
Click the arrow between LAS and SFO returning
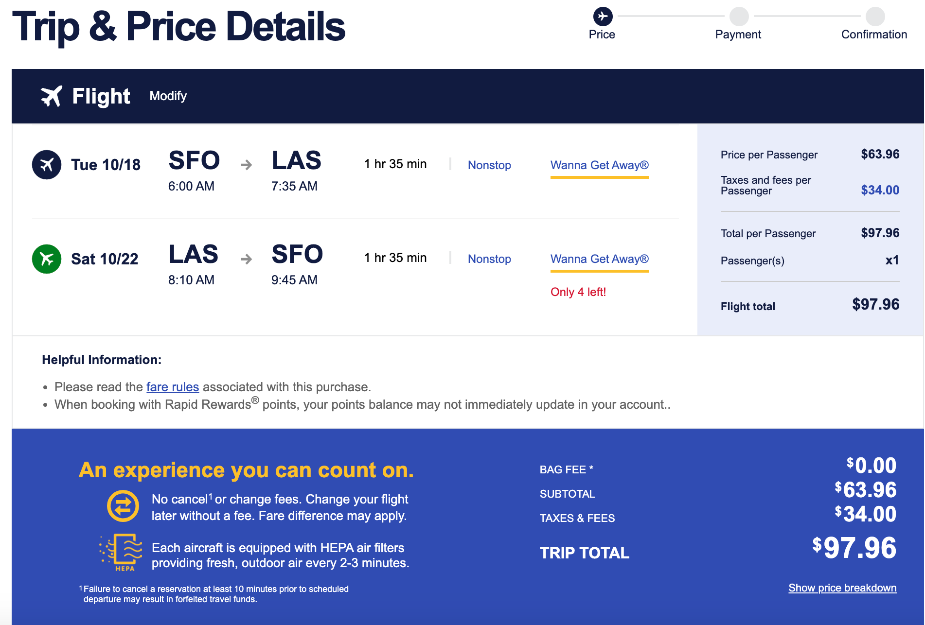(246, 259)
